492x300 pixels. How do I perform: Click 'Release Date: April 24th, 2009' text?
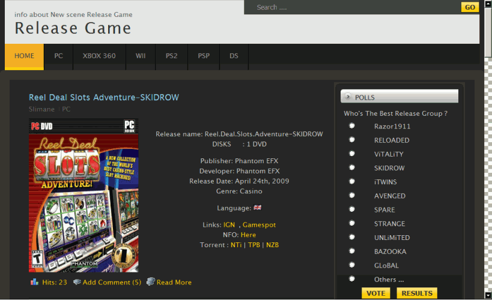point(239,181)
